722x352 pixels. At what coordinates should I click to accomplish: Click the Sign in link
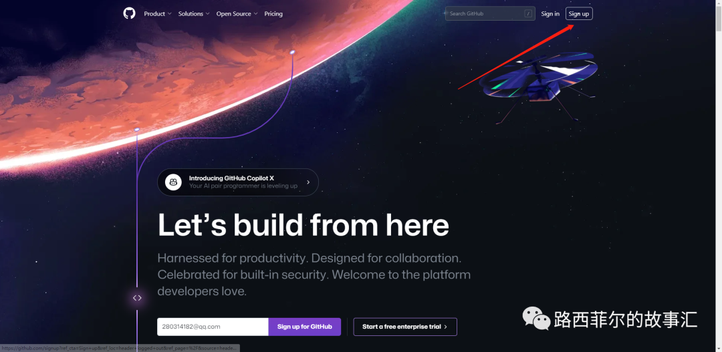(x=550, y=14)
